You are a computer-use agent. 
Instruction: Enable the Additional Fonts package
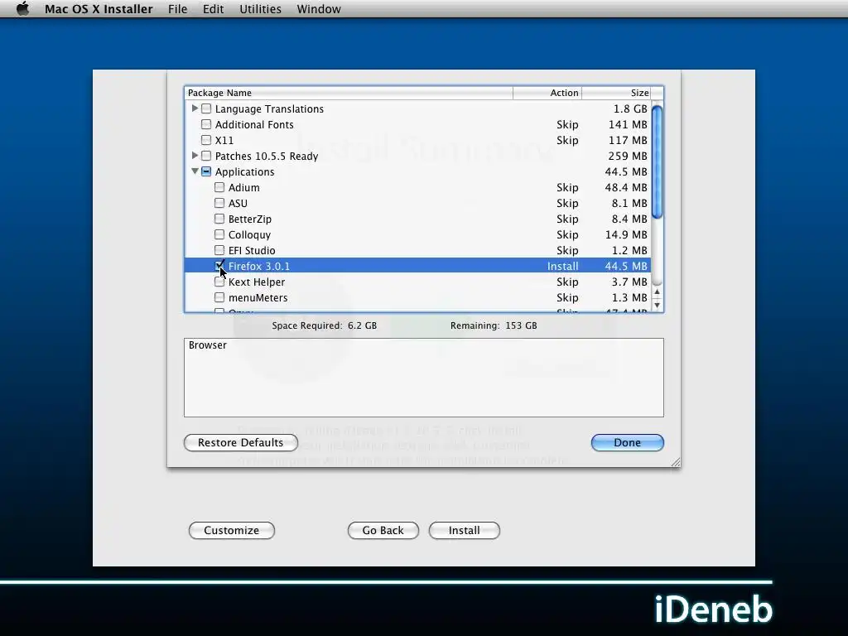pyautogui.click(x=206, y=124)
